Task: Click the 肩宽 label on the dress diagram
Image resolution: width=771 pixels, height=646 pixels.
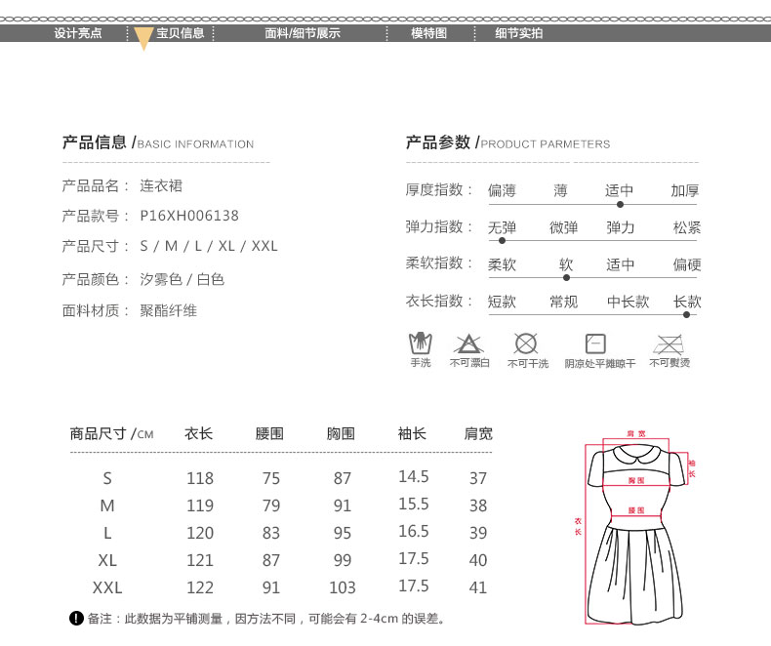Action: click(636, 433)
